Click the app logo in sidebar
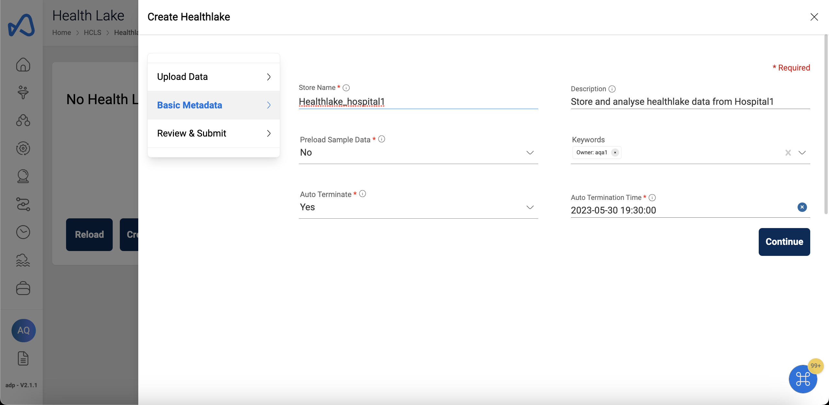 [x=21, y=25]
